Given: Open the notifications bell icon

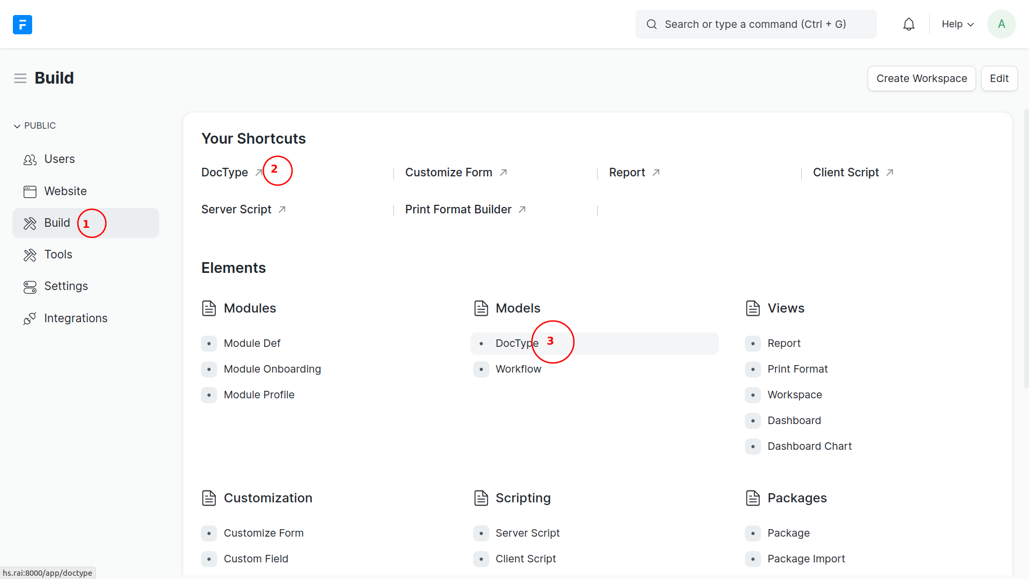Looking at the screenshot, I should [908, 24].
